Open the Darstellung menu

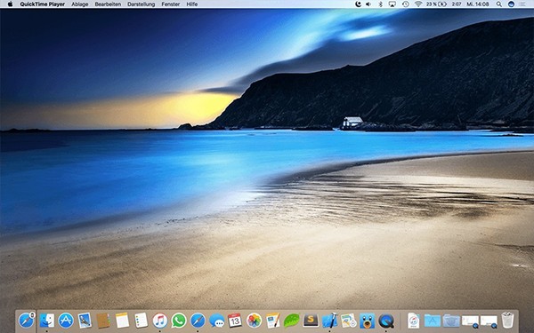pyautogui.click(x=141, y=4)
